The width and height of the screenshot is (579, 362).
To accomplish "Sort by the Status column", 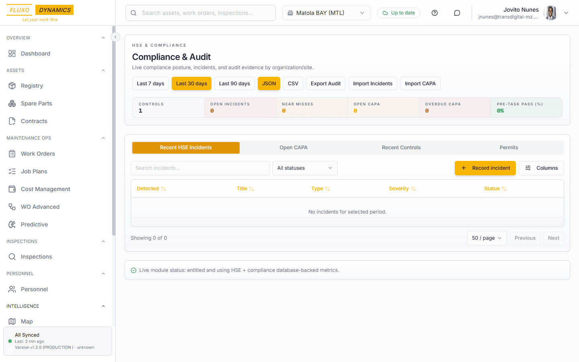I will (x=495, y=189).
